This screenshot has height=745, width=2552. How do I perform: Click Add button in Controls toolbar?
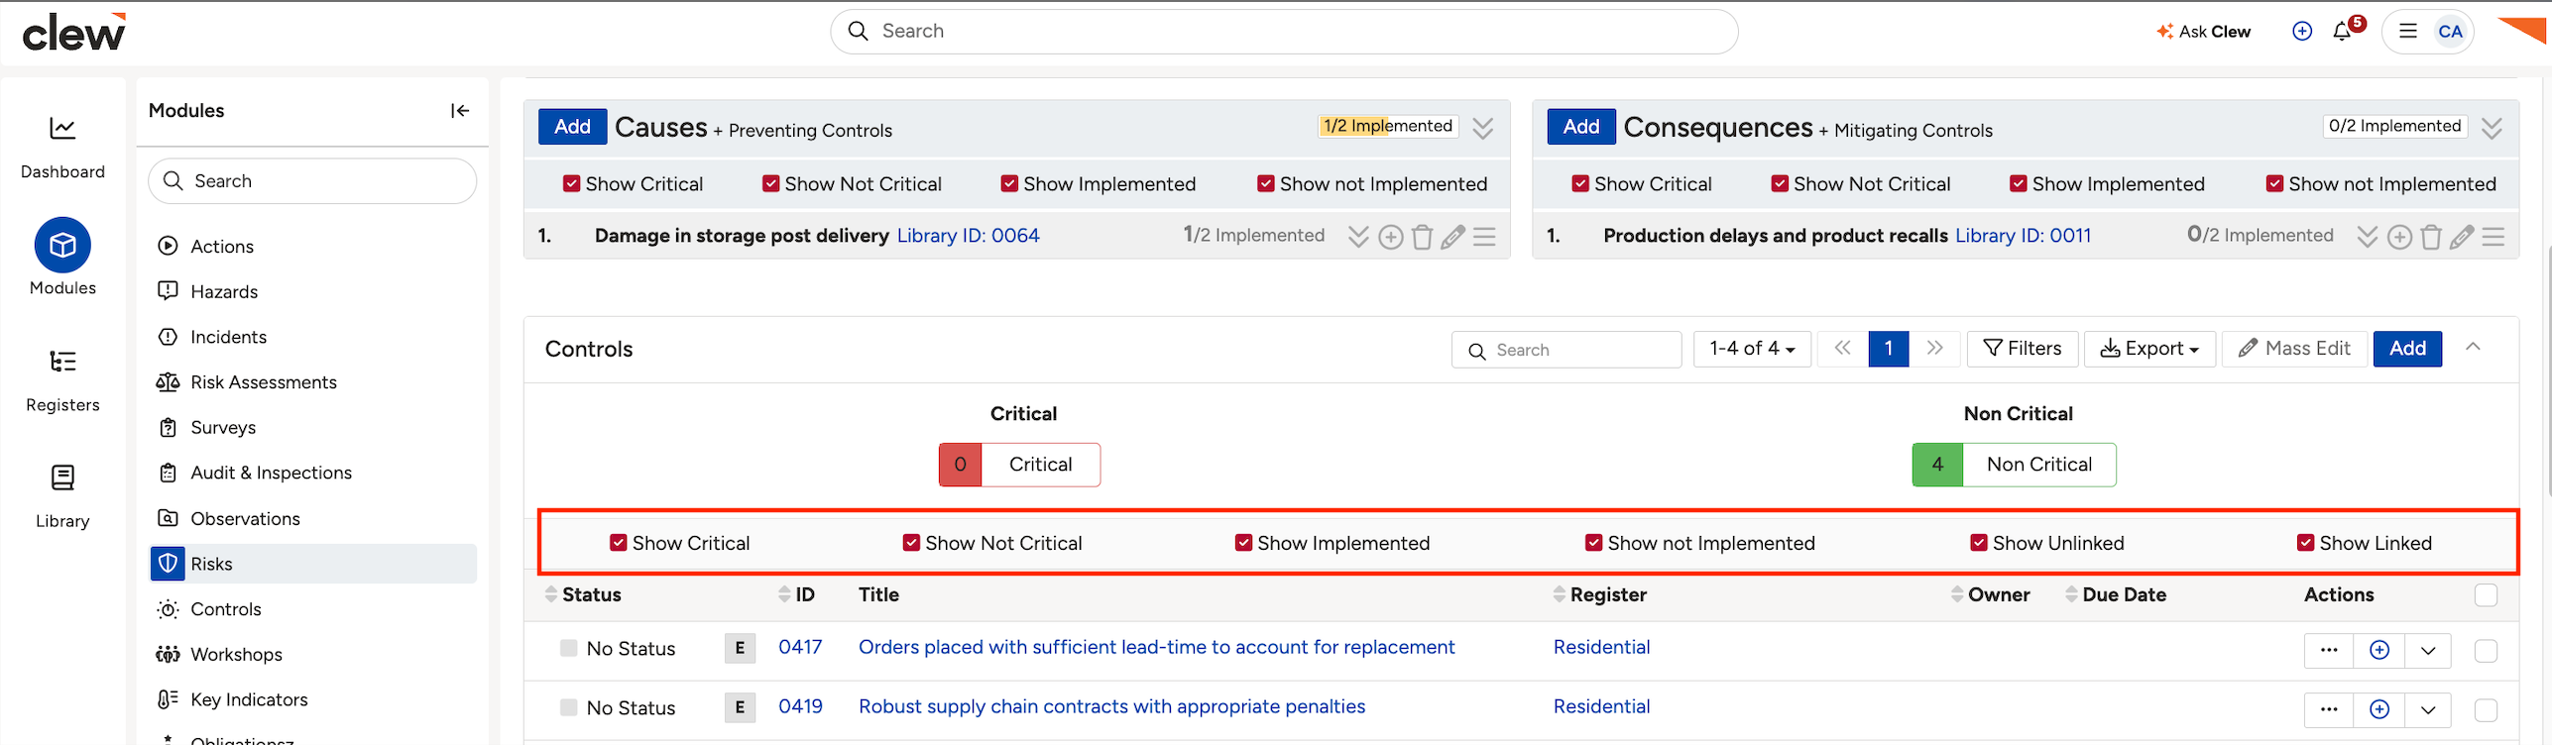tap(2406, 349)
